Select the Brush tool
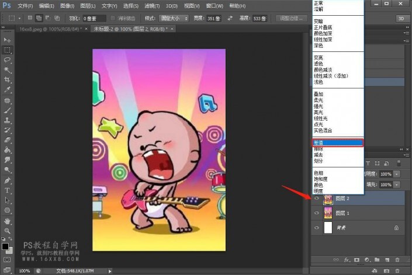Image resolution: width=412 pixels, height=275 pixels. pos(8,110)
